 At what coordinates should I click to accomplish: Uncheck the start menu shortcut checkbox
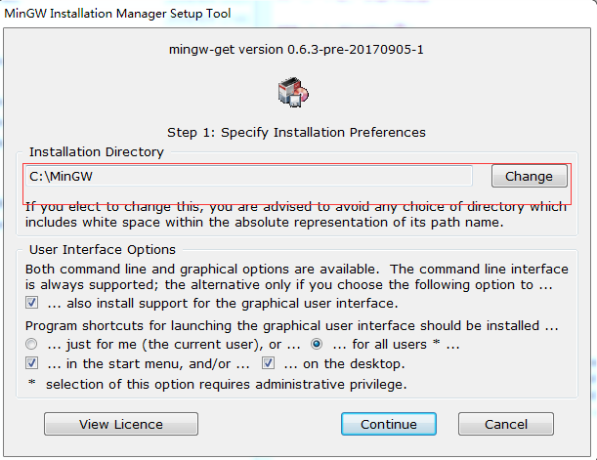click(x=31, y=363)
